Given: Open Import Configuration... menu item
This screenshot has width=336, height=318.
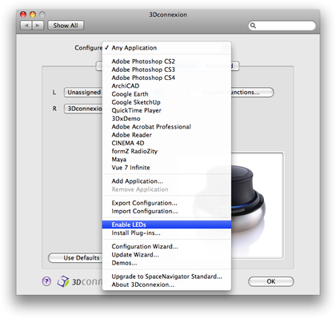Looking at the screenshot, I should (166, 211).
